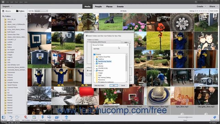Expand the This PC tree node
220x124 pixels.
[x=95, y=64]
